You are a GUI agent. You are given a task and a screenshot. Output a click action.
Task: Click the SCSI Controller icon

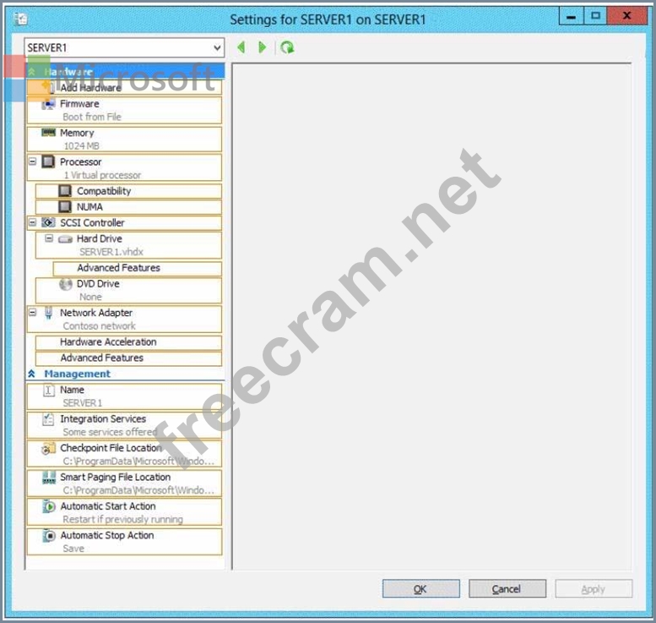pyautogui.click(x=48, y=222)
